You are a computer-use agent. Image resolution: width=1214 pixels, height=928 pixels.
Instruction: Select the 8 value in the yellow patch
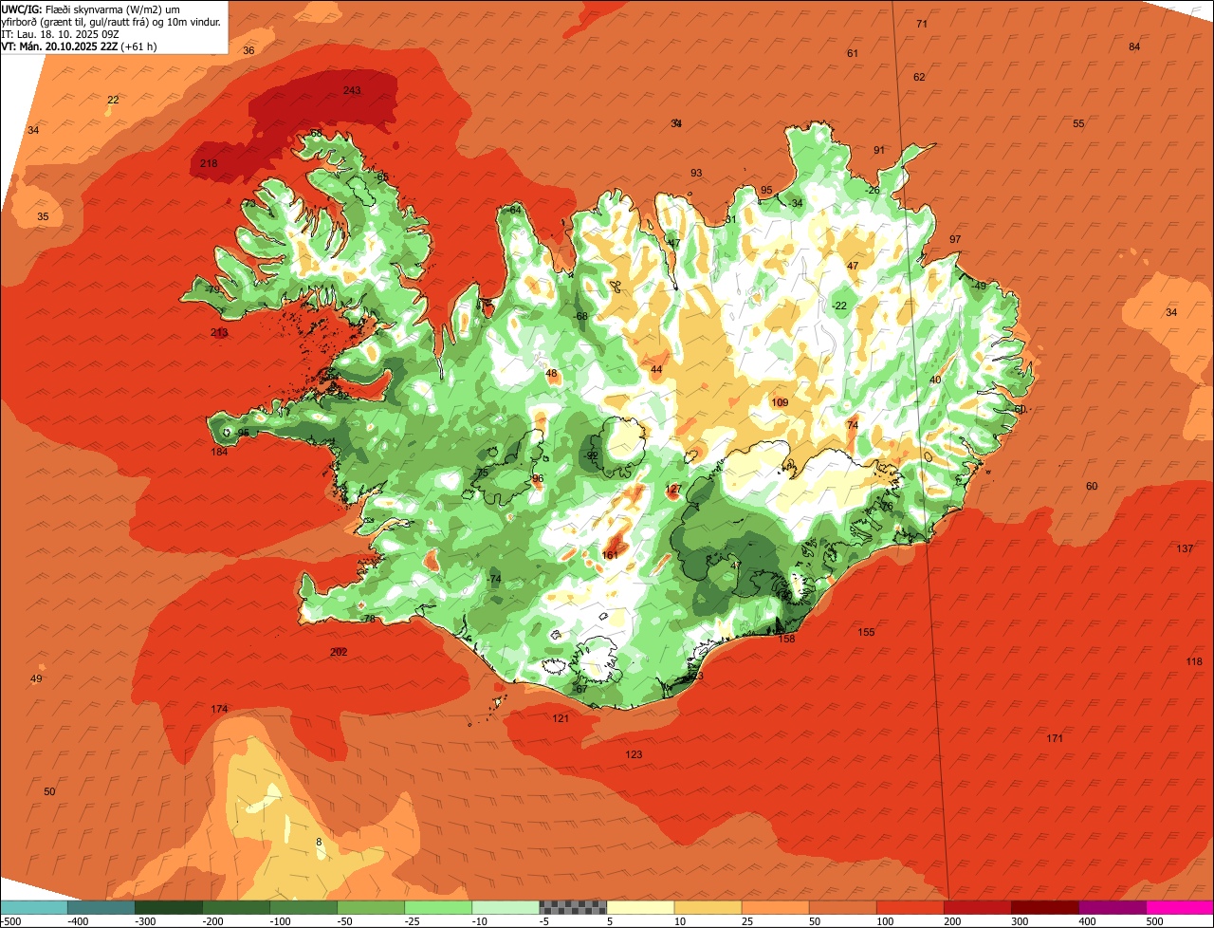319,842
